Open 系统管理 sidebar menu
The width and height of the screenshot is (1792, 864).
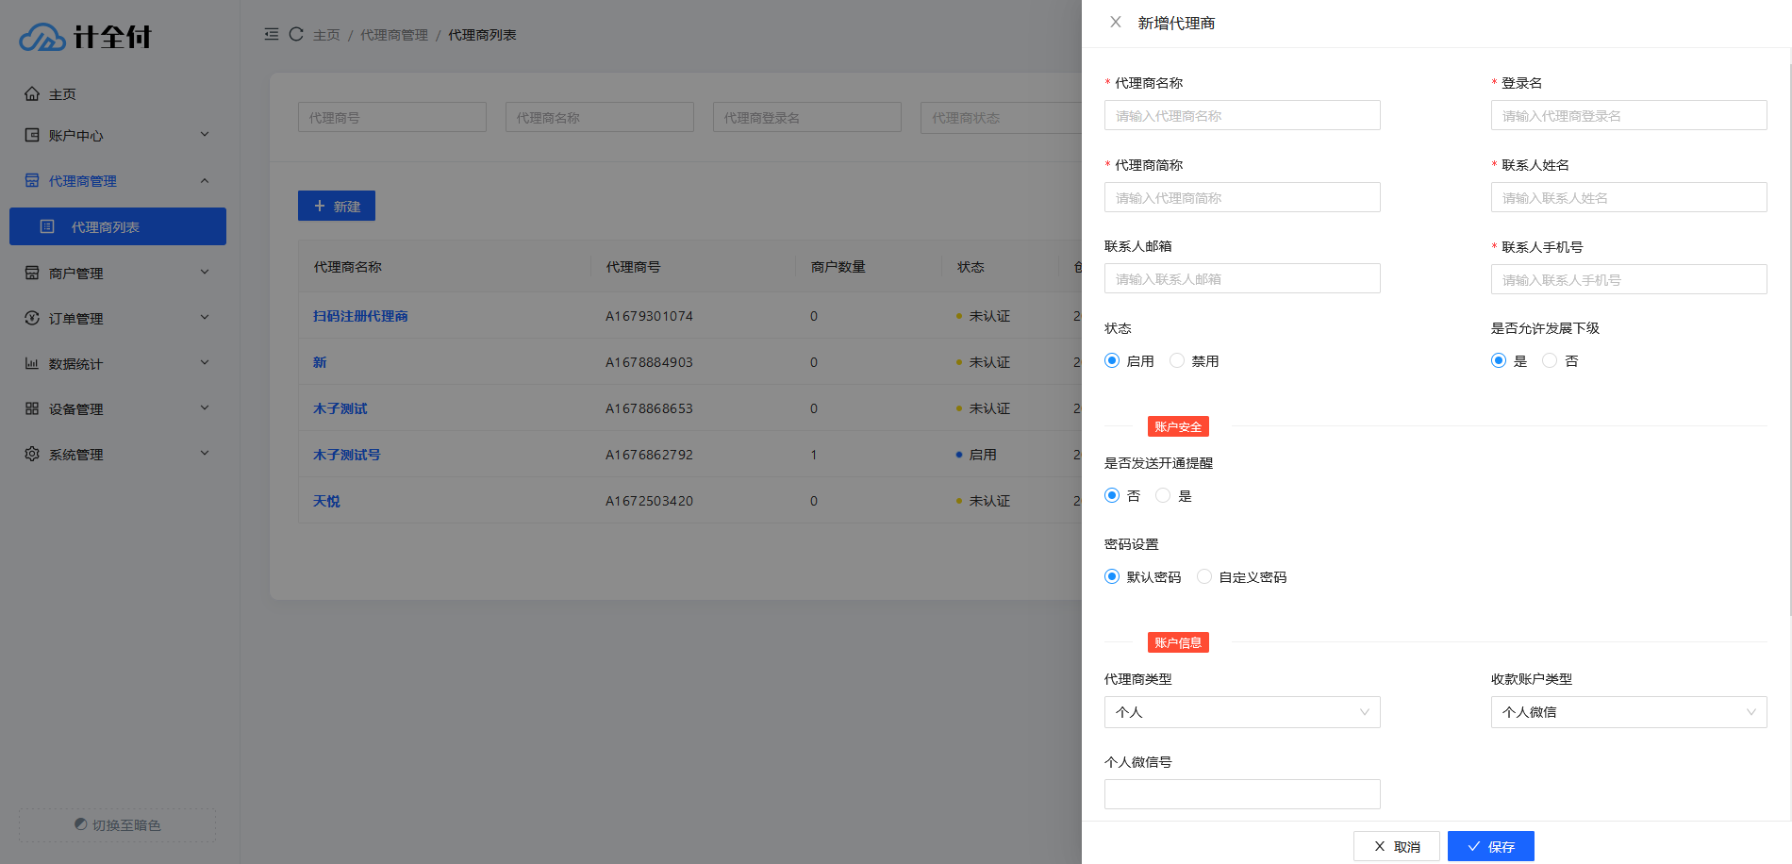point(118,454)
